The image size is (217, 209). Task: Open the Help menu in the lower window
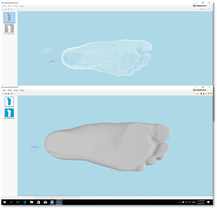tap(22, 90)
